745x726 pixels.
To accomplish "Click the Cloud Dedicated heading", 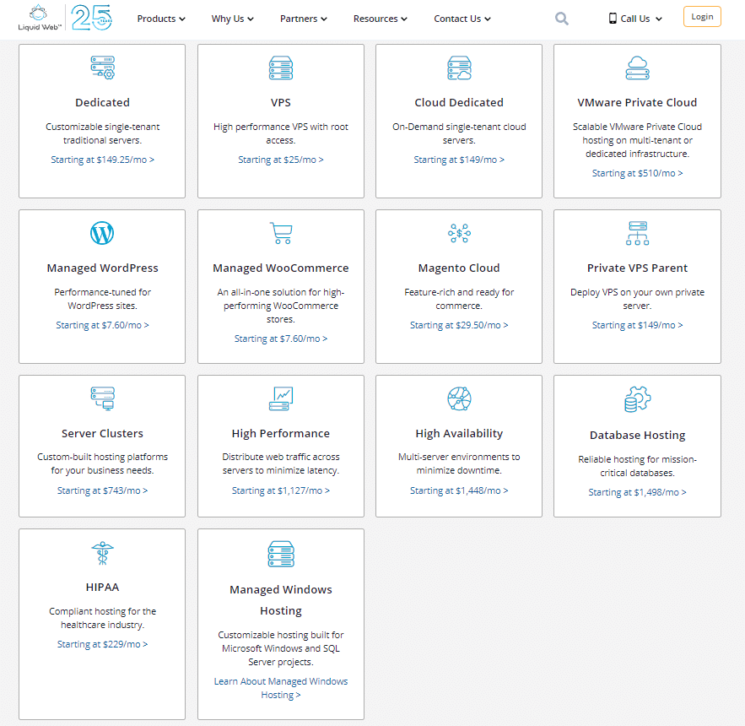I will 459,102.
